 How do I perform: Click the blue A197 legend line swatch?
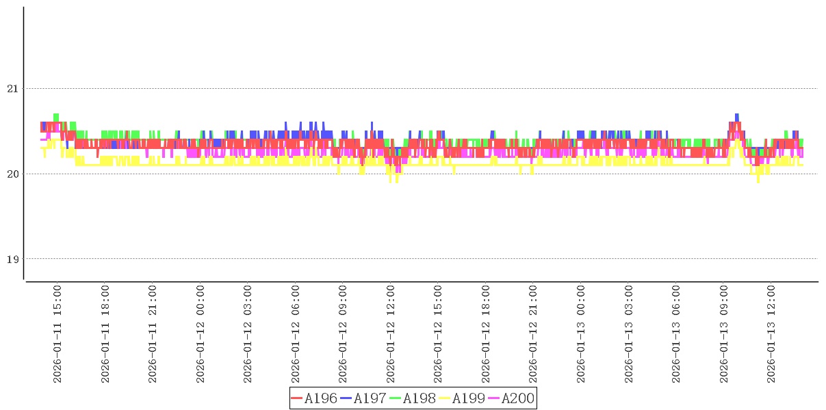(x=346, y=398)
